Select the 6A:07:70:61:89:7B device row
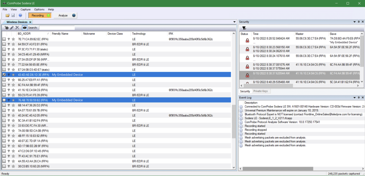 point(117,110)
